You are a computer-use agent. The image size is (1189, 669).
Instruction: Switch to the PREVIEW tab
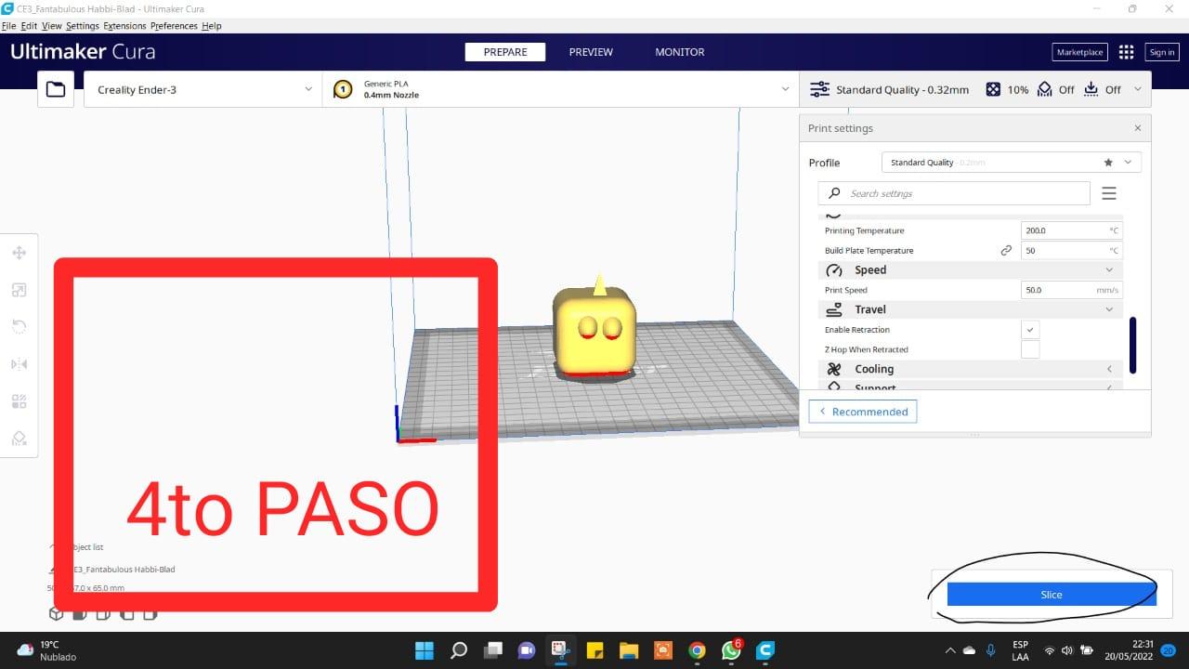[x=591, y=52]
